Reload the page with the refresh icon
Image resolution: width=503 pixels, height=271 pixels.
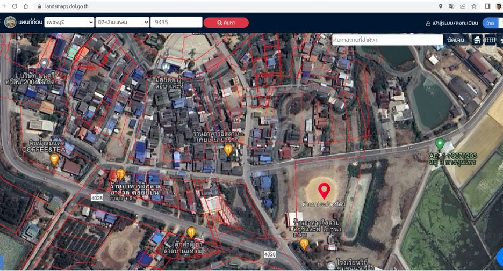pos(15,6)
